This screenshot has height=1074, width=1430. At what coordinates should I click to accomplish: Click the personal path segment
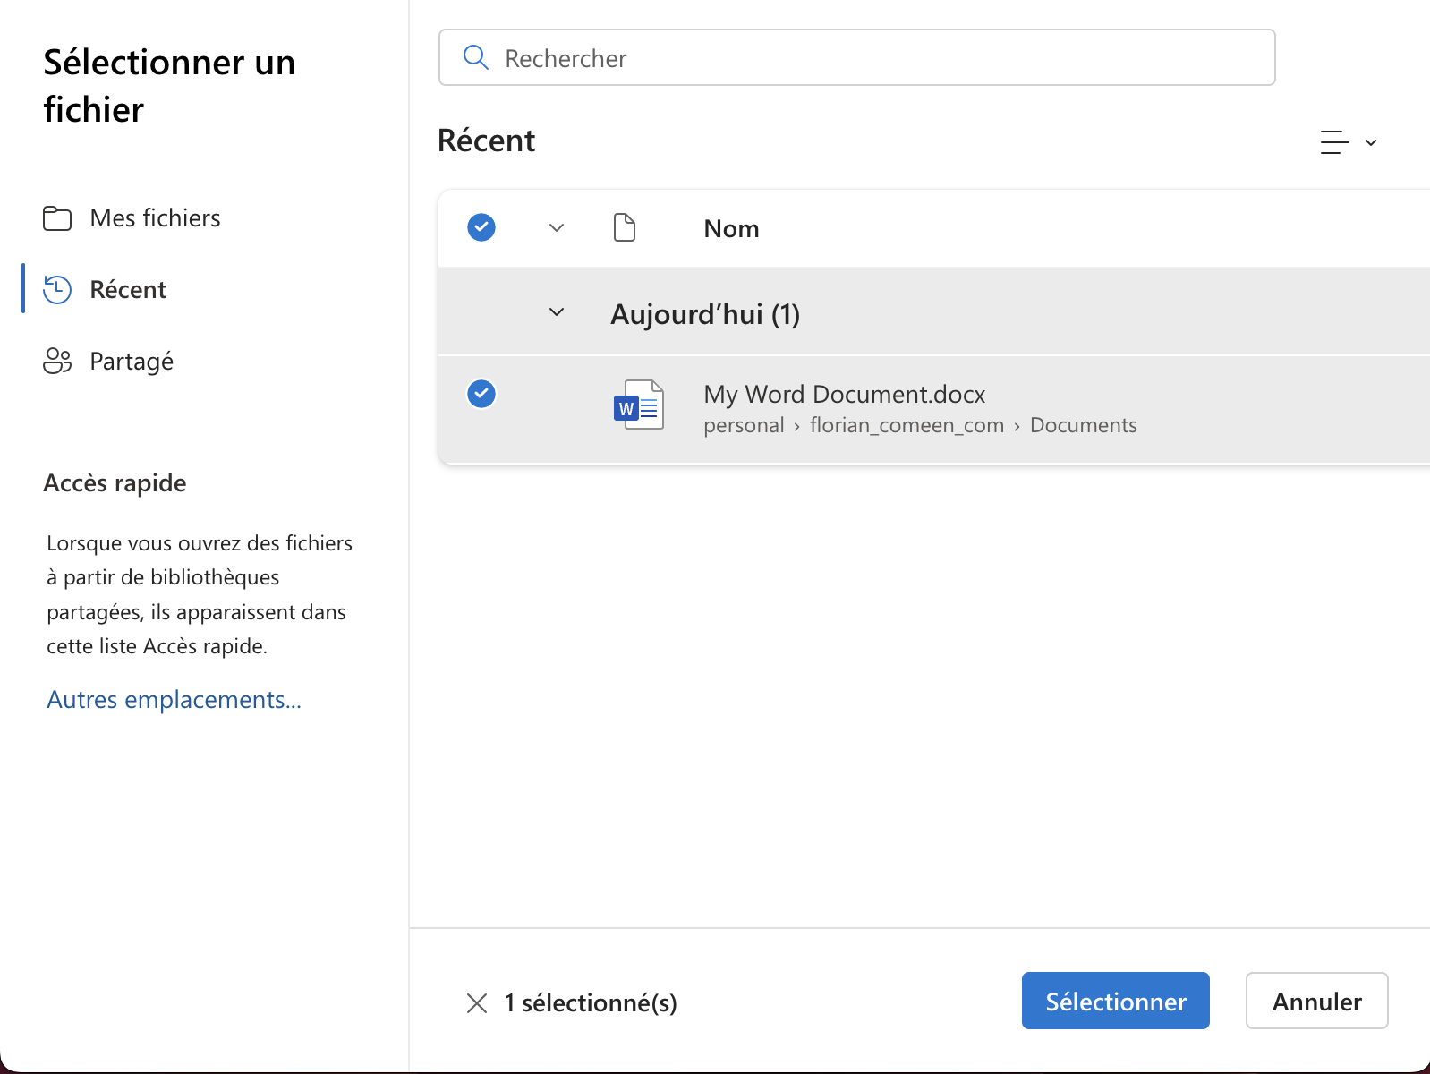pyautogui.click(x=744, y=425)
